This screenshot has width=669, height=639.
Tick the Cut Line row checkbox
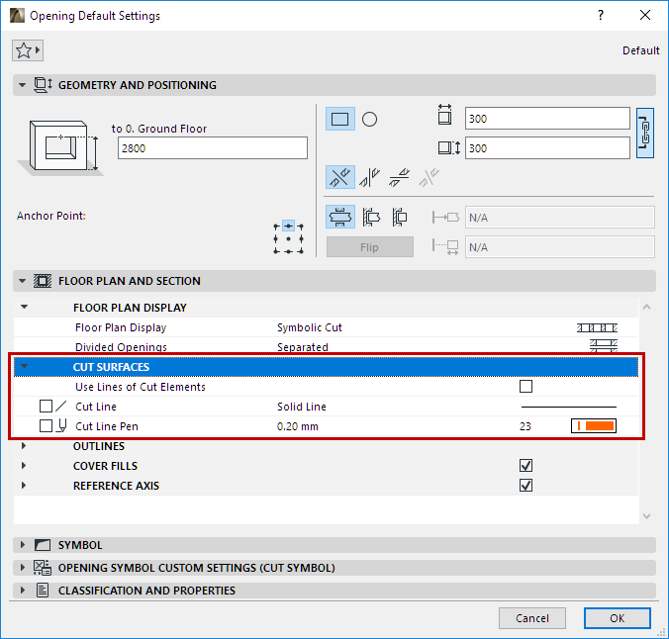click(x=46, y=407)
